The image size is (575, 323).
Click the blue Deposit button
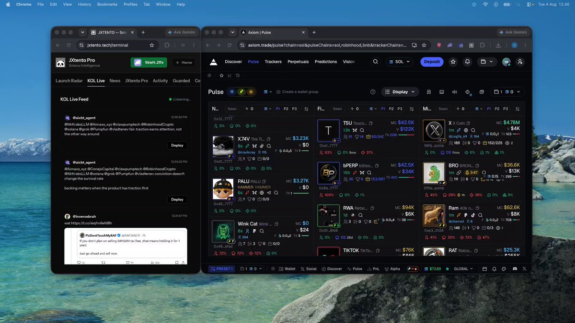click(432, 62)
